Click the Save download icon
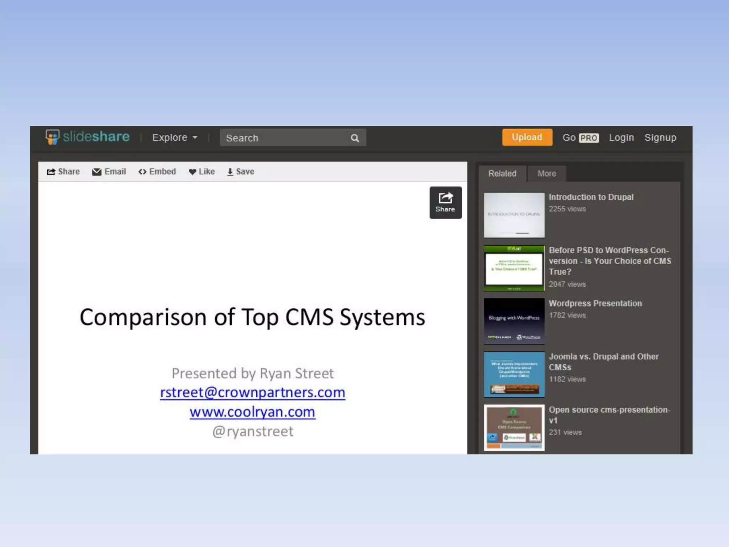 [230, 172]
